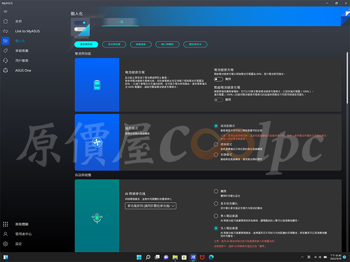Open the Windows Start menu

tap(139, 257)
